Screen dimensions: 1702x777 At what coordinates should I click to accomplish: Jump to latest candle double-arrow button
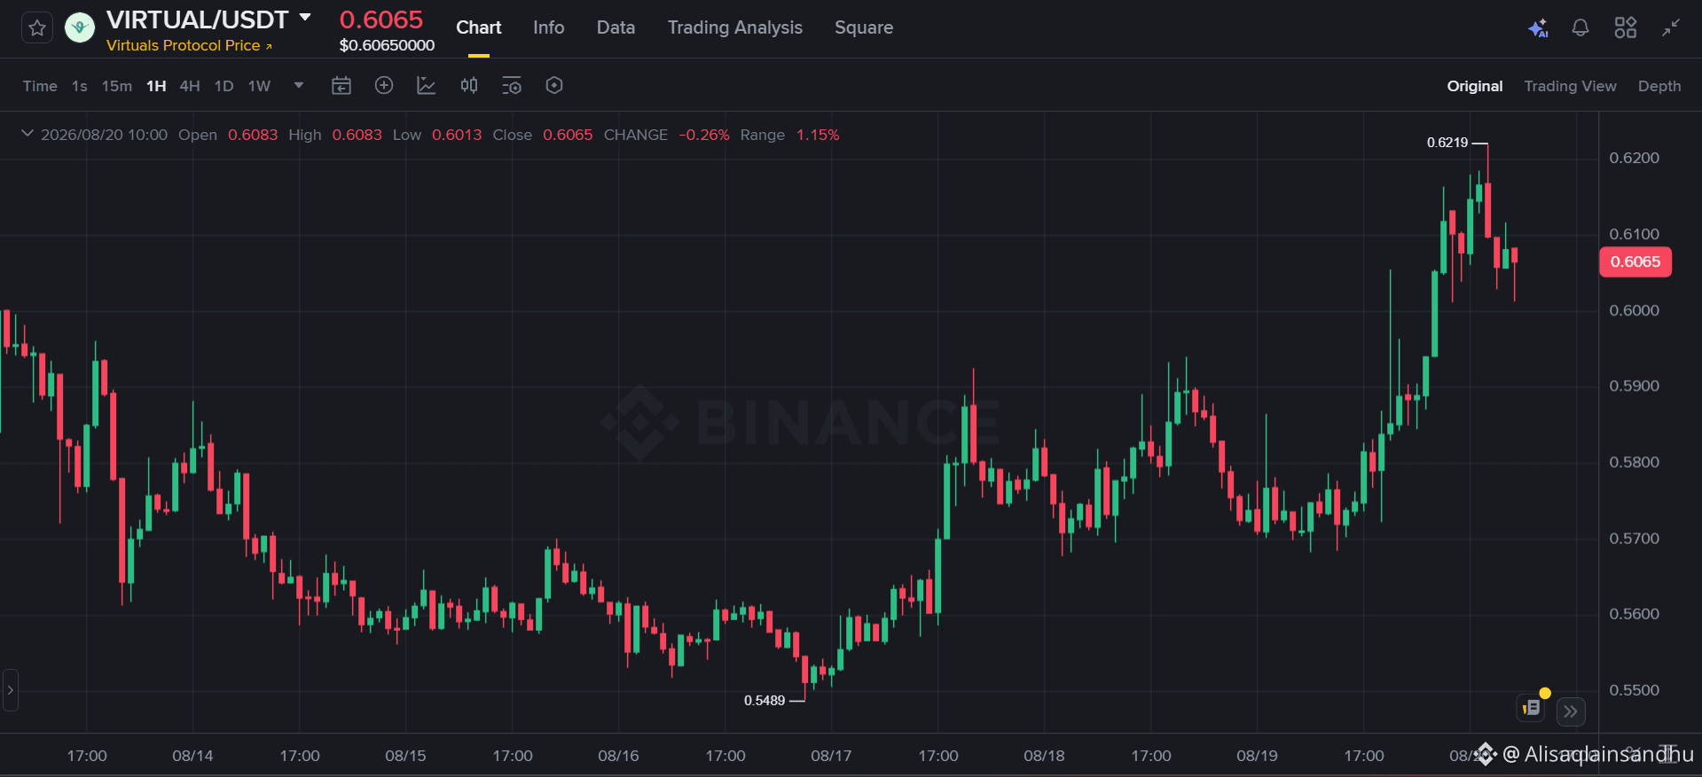[x=1571, y=711]
